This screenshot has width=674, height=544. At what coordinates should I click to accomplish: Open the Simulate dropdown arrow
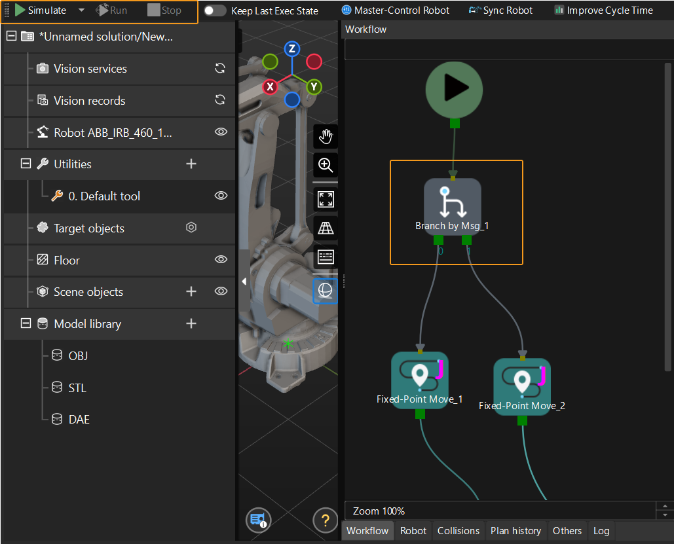pos(81,10)
